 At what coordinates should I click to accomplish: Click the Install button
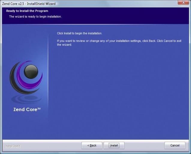tap(114, 145)
